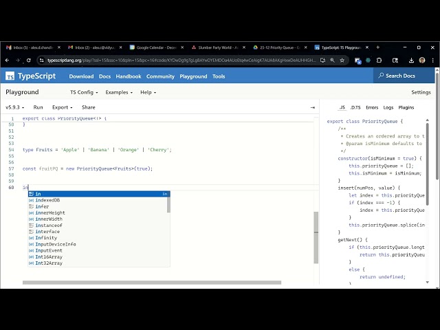The width and height of the screenshot is (440, 330).
Task: Choose 'in' autocomplete suggestion
Action: click(99, 194)
